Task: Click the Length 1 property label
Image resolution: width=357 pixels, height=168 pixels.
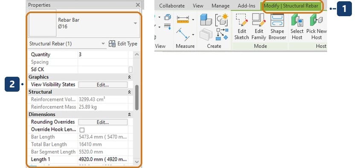Action: pyautogui.click(x=41, y=159)
